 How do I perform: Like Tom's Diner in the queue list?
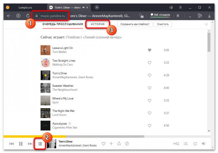tap(149, 75)
